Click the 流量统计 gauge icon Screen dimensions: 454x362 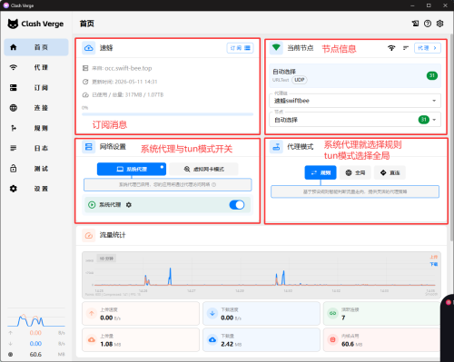[x=89, y=235]
